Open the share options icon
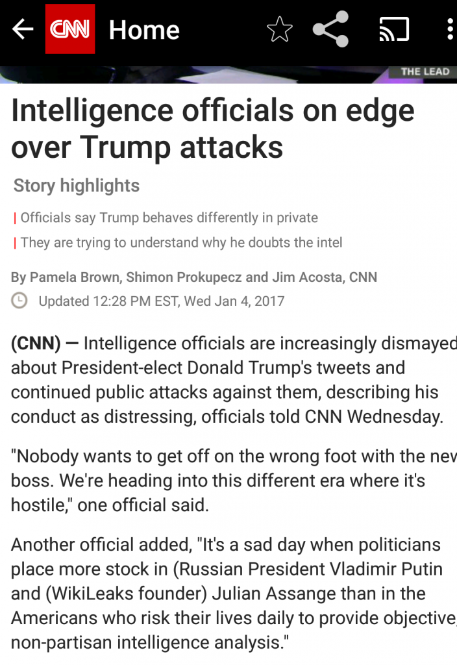Image resolution: width=457 pixels, height=665 pixels. [330, 29]
